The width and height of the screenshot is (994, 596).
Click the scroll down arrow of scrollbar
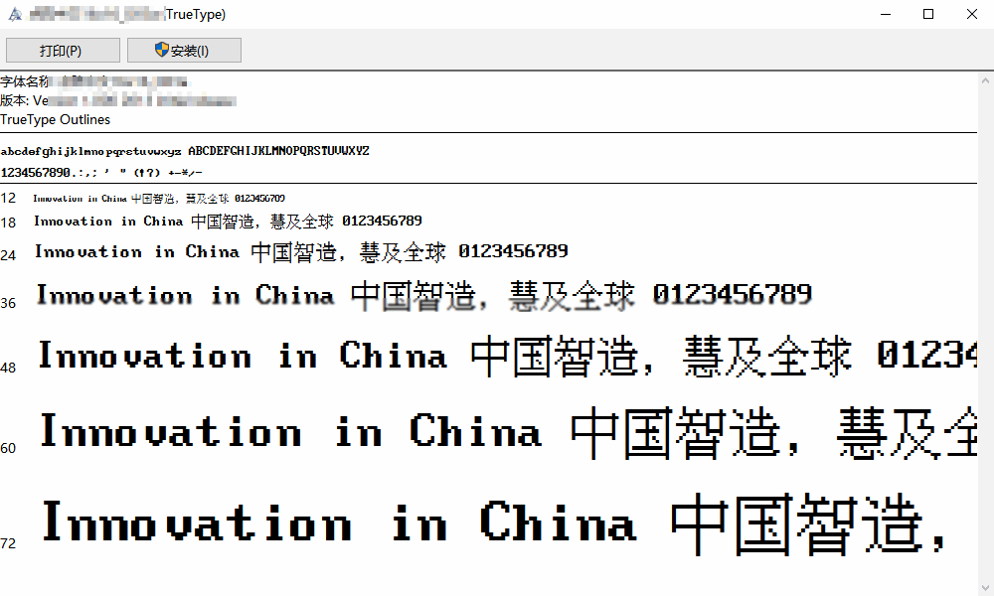[985, 588]
